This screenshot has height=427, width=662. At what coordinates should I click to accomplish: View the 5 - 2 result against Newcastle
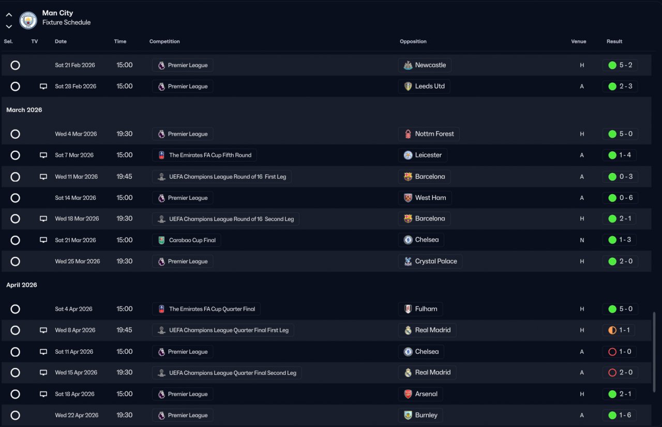coord(620,65)
